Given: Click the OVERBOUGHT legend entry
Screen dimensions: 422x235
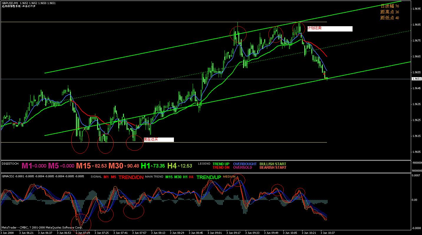Looking at the screenshot, I should point(245,164).
